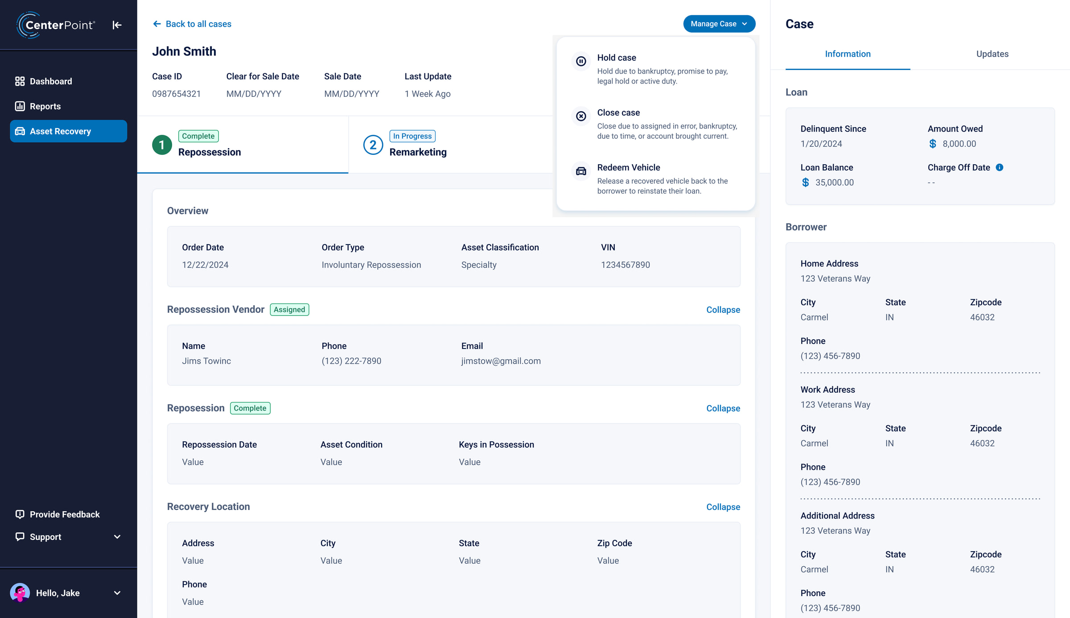Click the vendor name Jims Towinc

pyautogui.click(x=206, y=361)
